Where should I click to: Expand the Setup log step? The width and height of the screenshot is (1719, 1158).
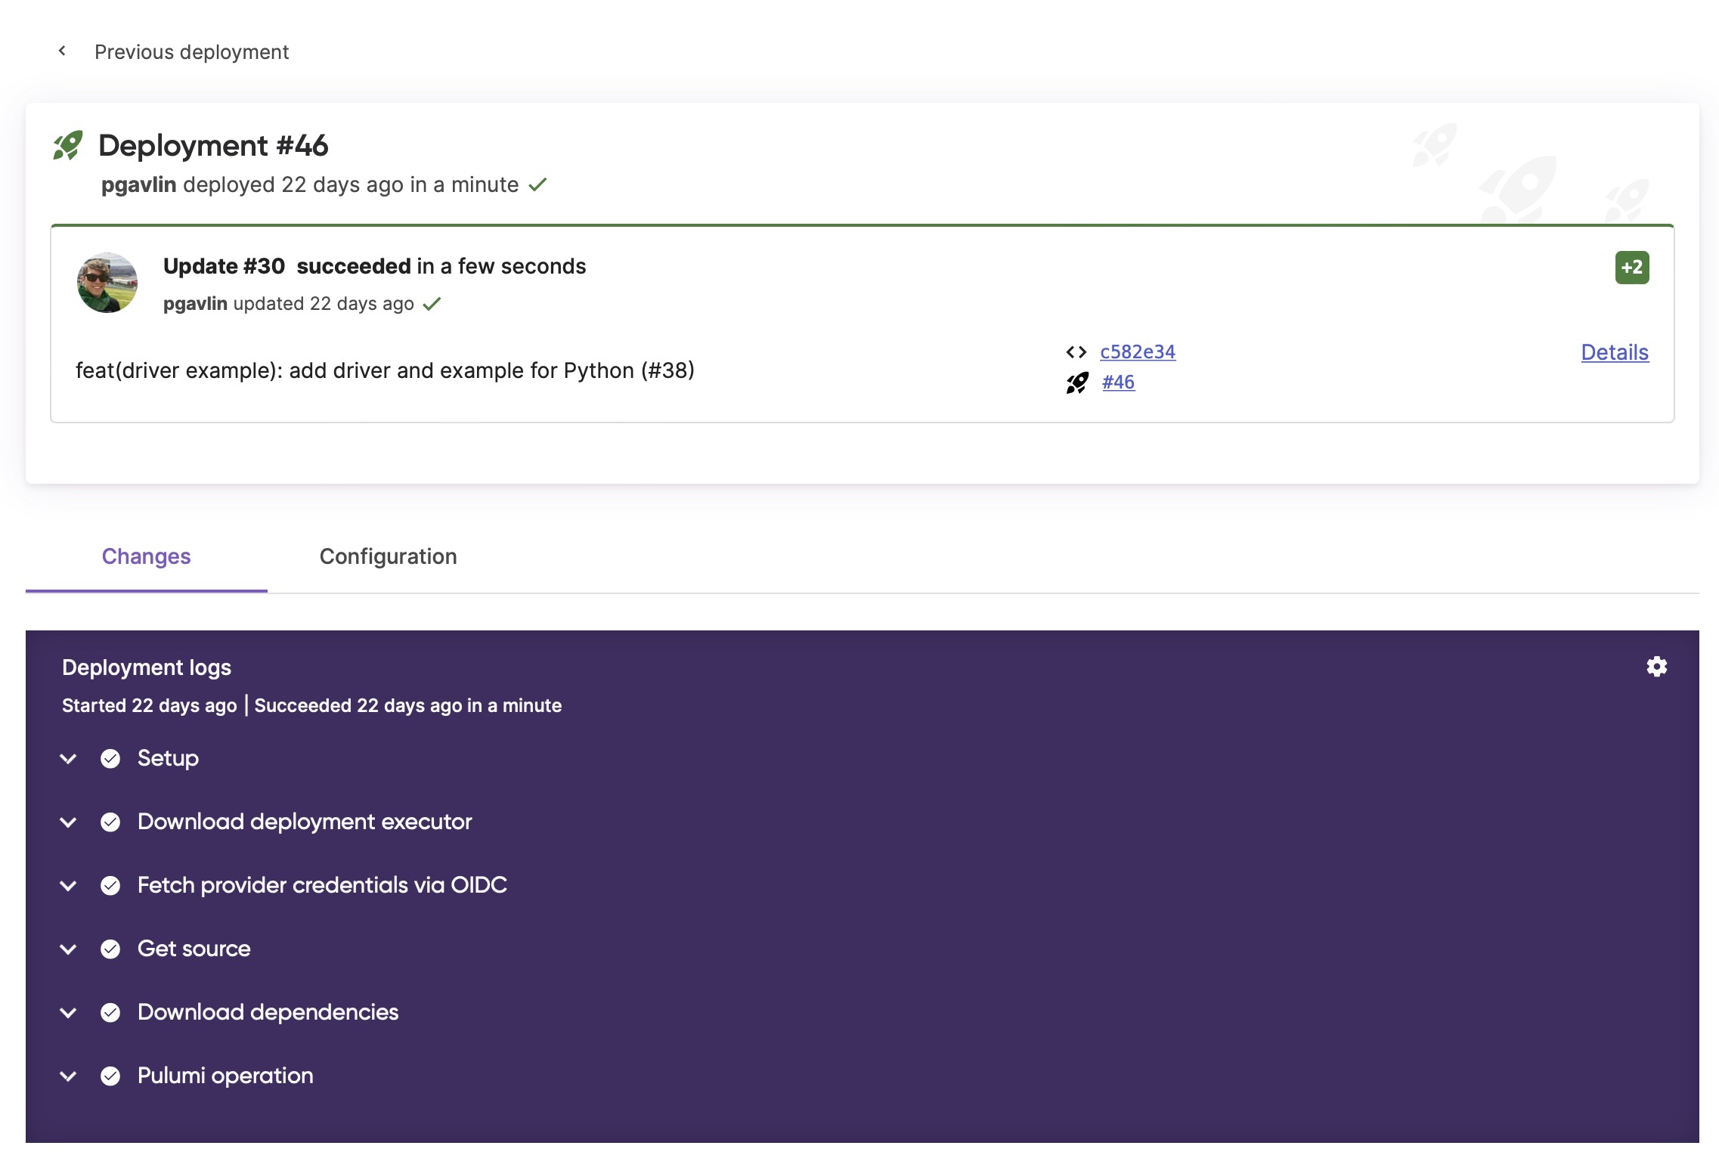69,759
